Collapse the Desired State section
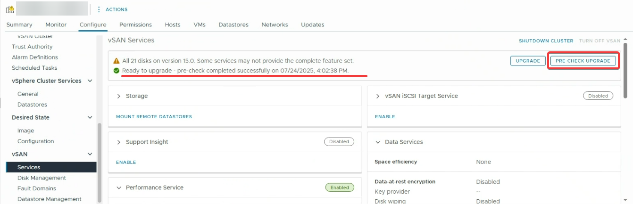This screenshot has width=633, height=204. pyautogui.click(x=90, y=117)
